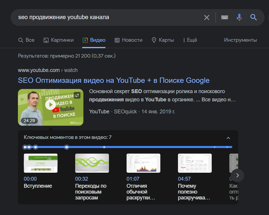Viewport: 269px width, 215px height.
Task: Jump to timestamp 01:07
Action: 133,179
